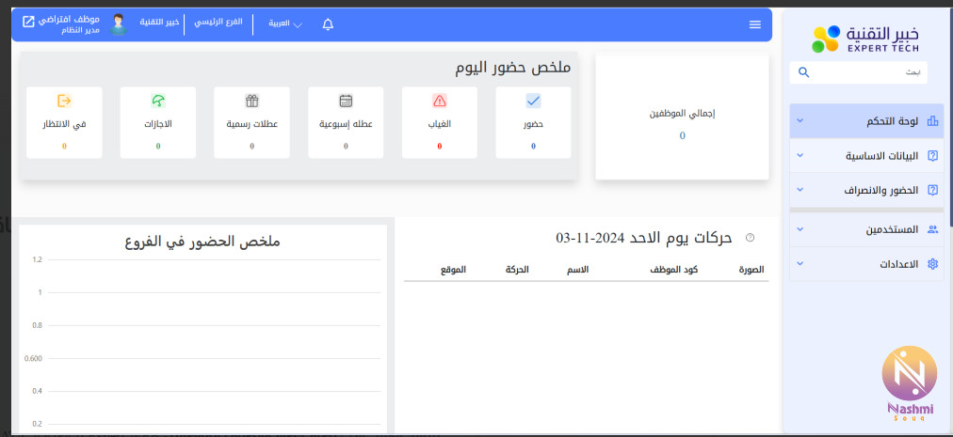Click the search magnifier icon in sidebar

tap(803, 72)
